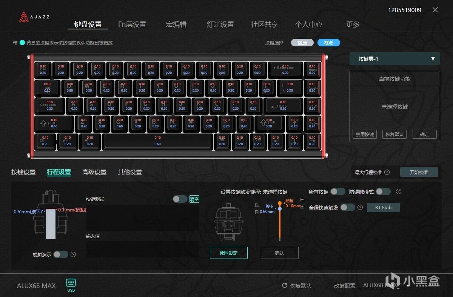Click the 输入值 text field

tap(142, 249)
